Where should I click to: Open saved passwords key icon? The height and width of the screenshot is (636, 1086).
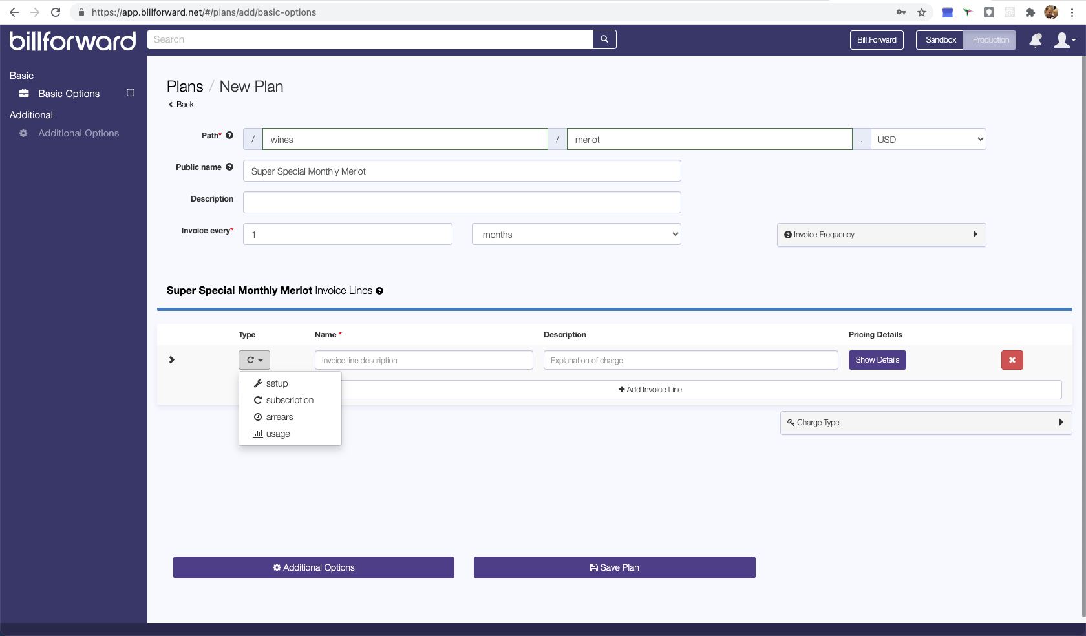tap(901, 12)
